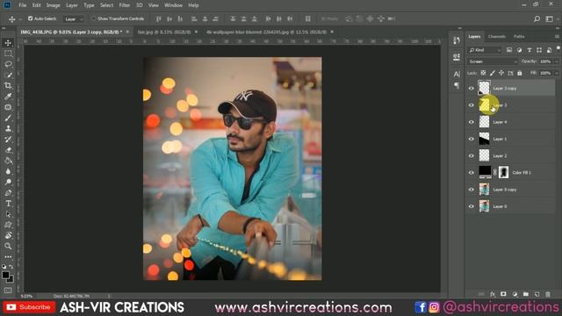Expand the status bar info arrow
562x316 pixels.
click(109, 297)
